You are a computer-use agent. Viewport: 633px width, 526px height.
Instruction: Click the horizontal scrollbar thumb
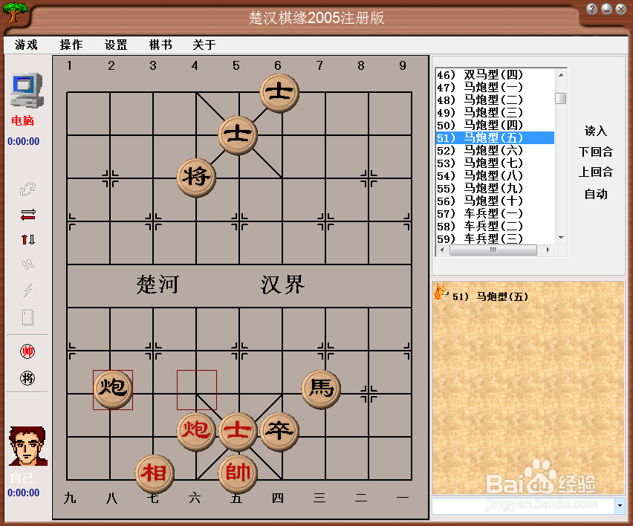click(x=493, y=250)
